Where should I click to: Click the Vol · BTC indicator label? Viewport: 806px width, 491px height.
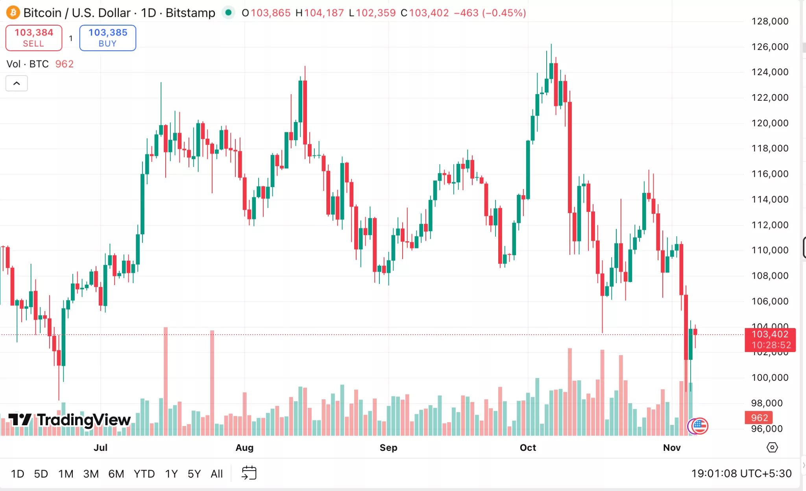[28, 64]
